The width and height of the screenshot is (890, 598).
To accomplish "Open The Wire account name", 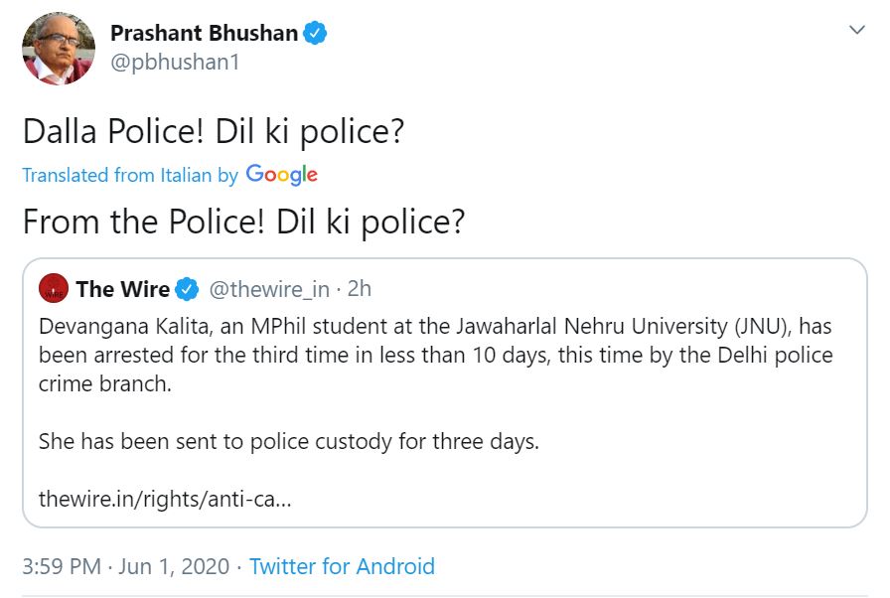I will pos(122,289).
